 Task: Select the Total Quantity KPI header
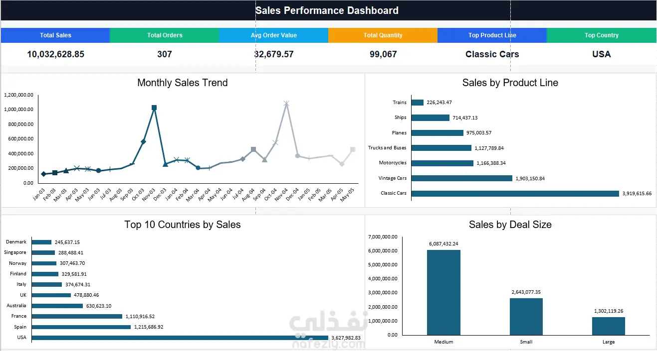(x=383, y=35)
